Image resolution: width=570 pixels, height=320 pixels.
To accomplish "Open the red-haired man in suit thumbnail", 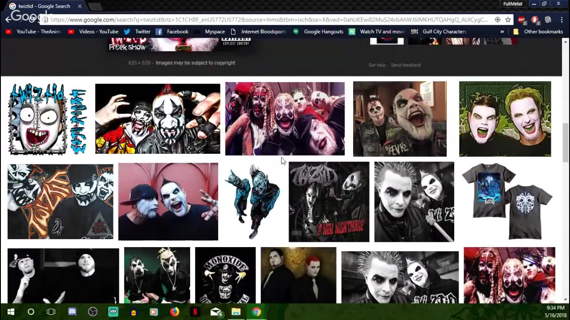I will [x=298, y=275].
